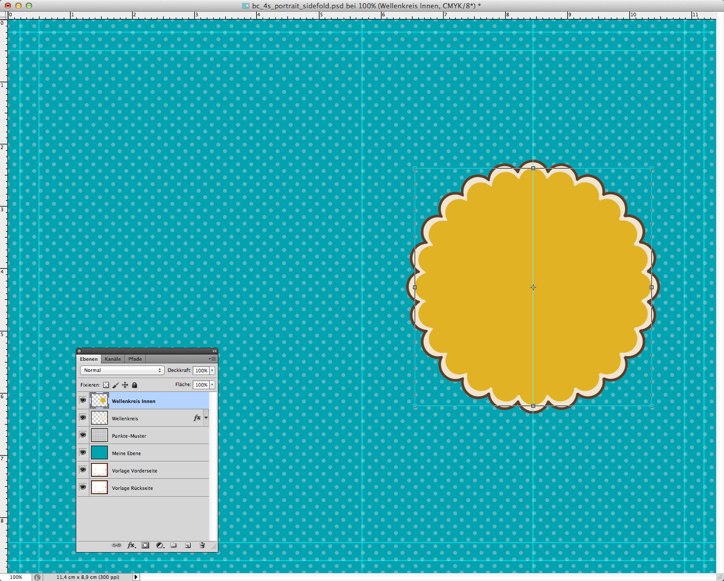
Task: Add a layer mask
Action: pos(145,545)
